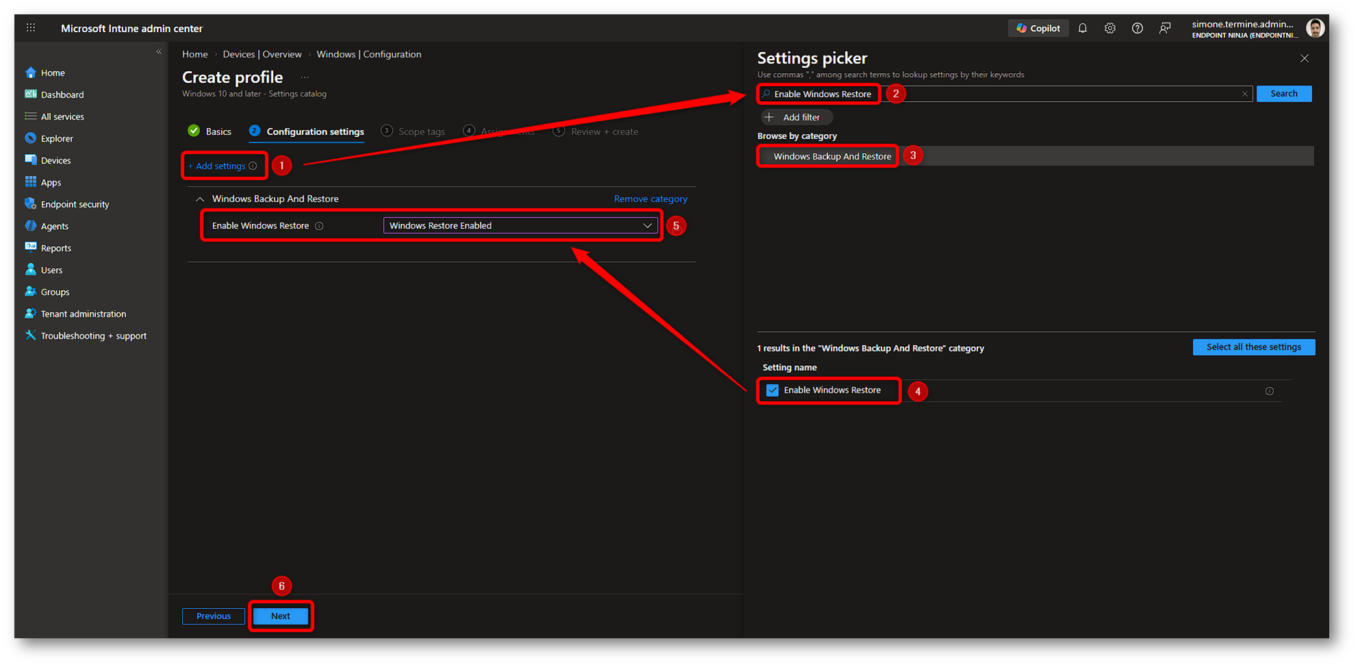The height and width of the screenshot is (667, 1358).
Task: Open Copilot from the header
Action: [1038, 28]
